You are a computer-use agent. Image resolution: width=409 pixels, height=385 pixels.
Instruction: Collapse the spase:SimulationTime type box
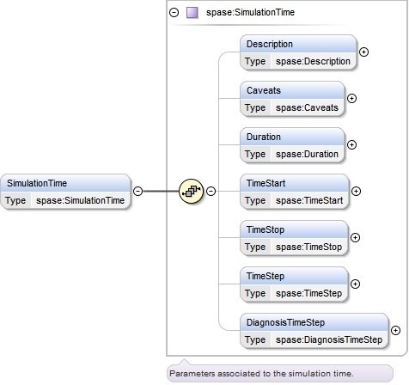(x=174, y=12)
